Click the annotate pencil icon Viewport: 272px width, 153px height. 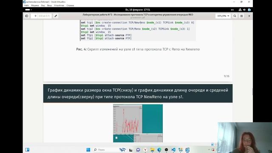(x=56, y=16)
